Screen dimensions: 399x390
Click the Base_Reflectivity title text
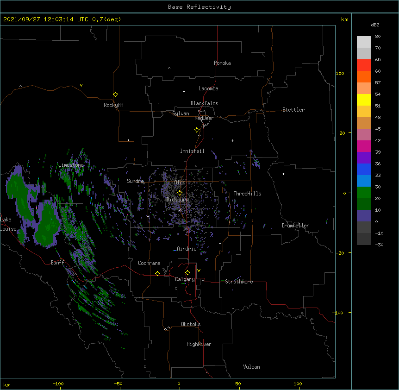coord(199,7)
